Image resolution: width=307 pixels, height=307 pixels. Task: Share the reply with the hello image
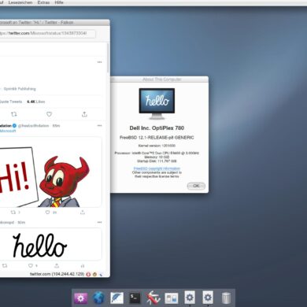point(57,265)
